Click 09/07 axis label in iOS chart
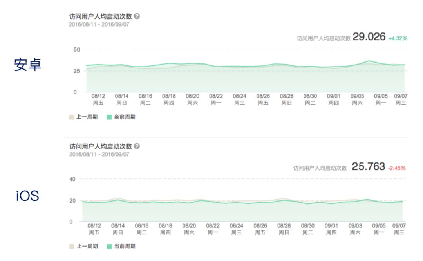The image size is (423, 261). (399, 226)
